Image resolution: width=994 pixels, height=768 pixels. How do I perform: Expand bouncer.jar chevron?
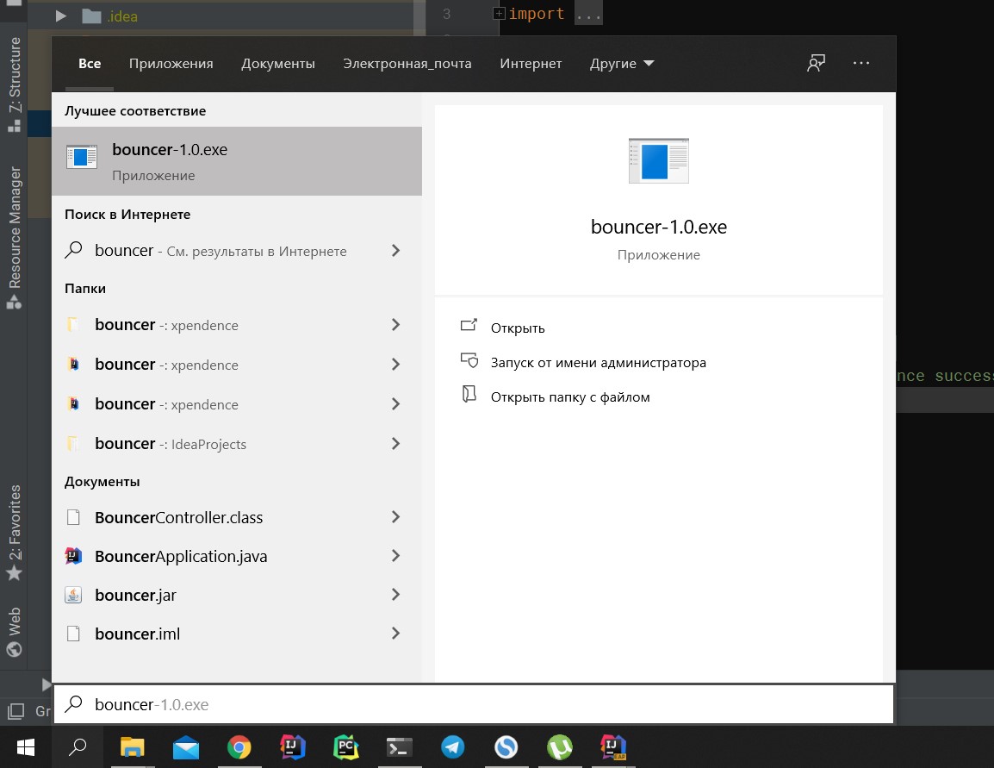click(395, 594)
